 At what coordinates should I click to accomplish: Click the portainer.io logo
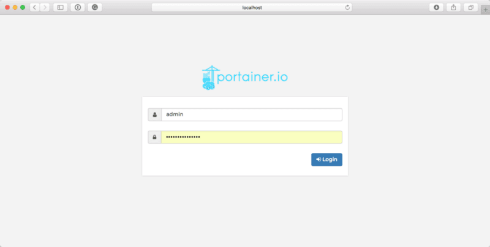(244, 78)
